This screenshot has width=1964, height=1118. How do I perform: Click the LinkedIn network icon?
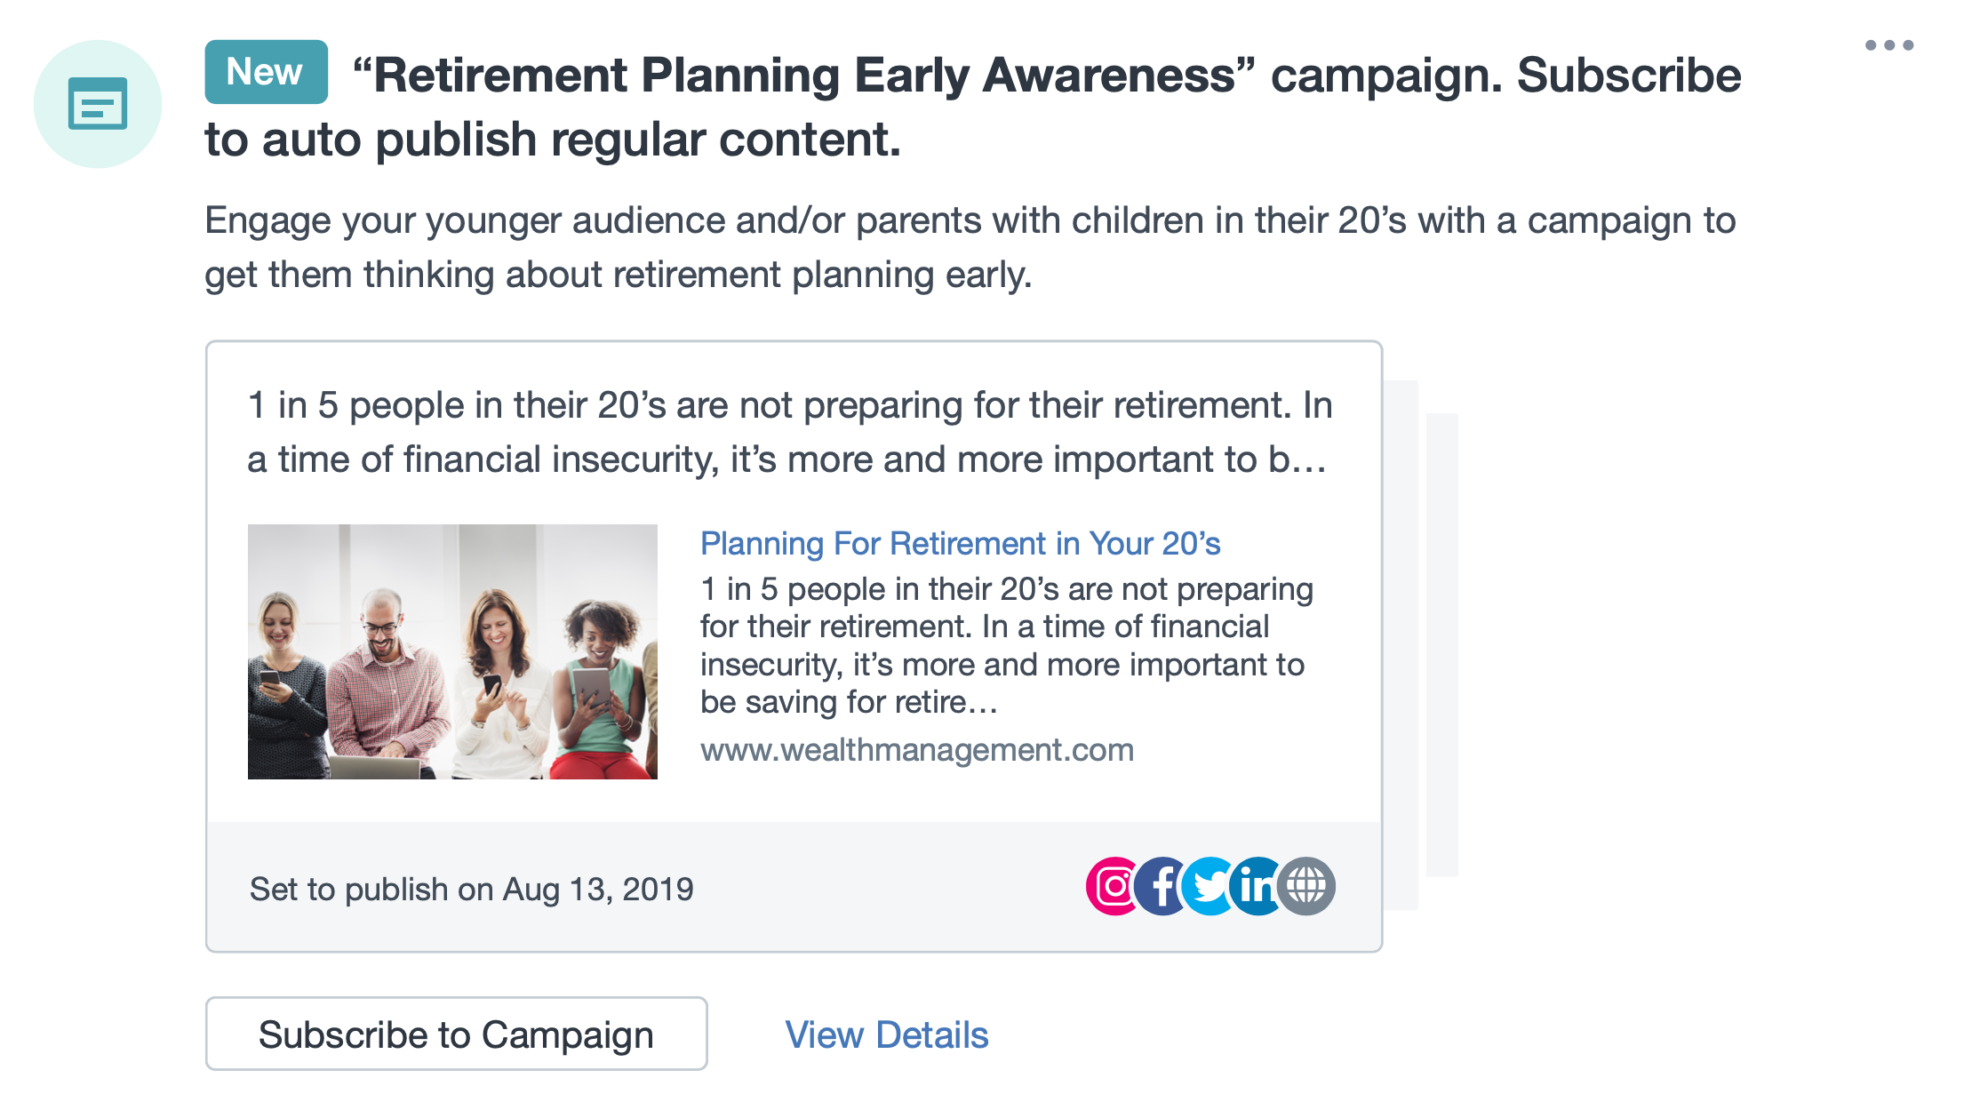click(x=1255, y=886)
